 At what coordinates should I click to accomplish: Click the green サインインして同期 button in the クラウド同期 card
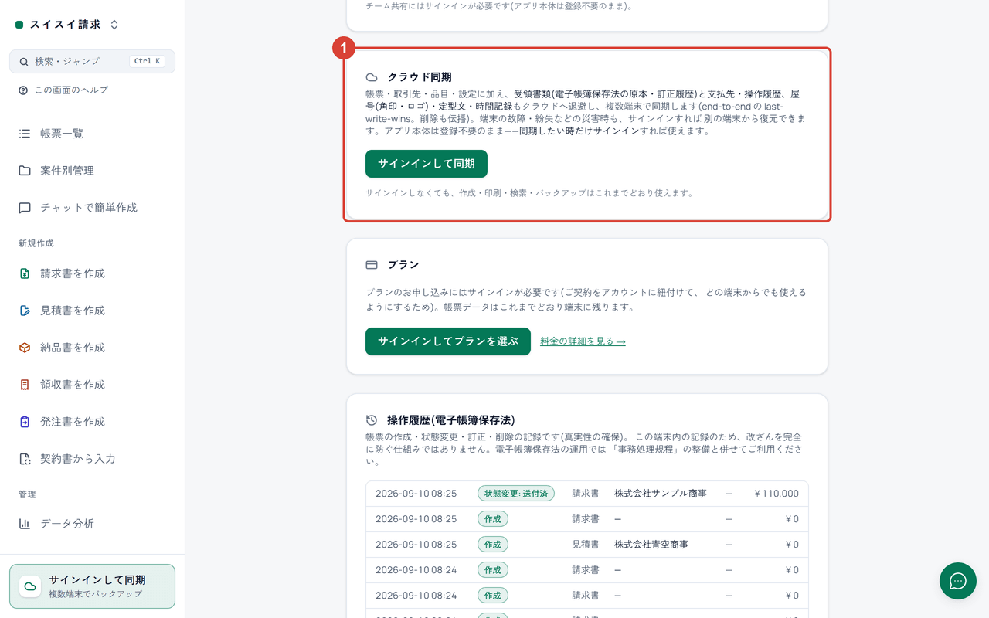(x=427, y=164)
